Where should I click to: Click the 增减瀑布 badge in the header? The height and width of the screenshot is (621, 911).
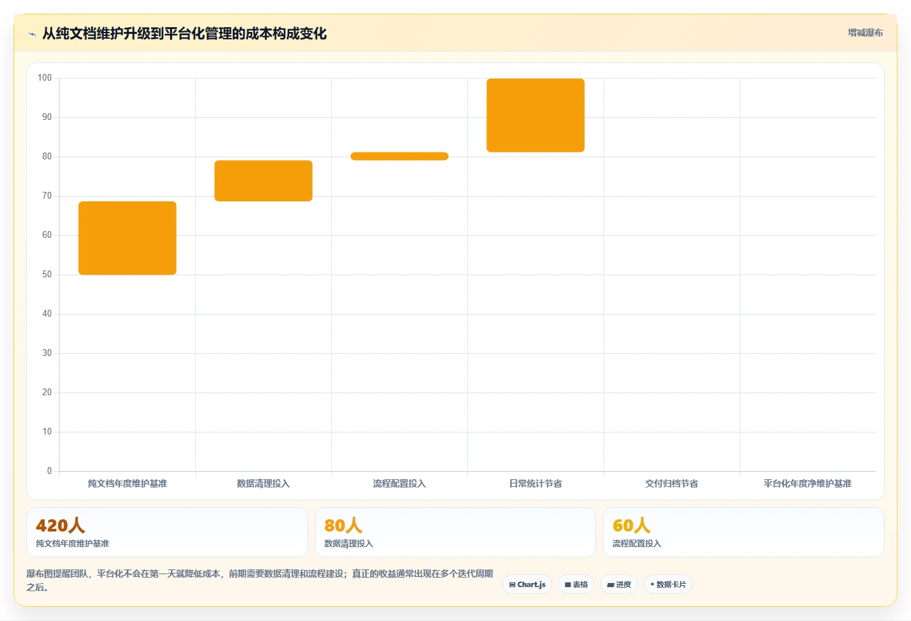(x=865, y=33)
